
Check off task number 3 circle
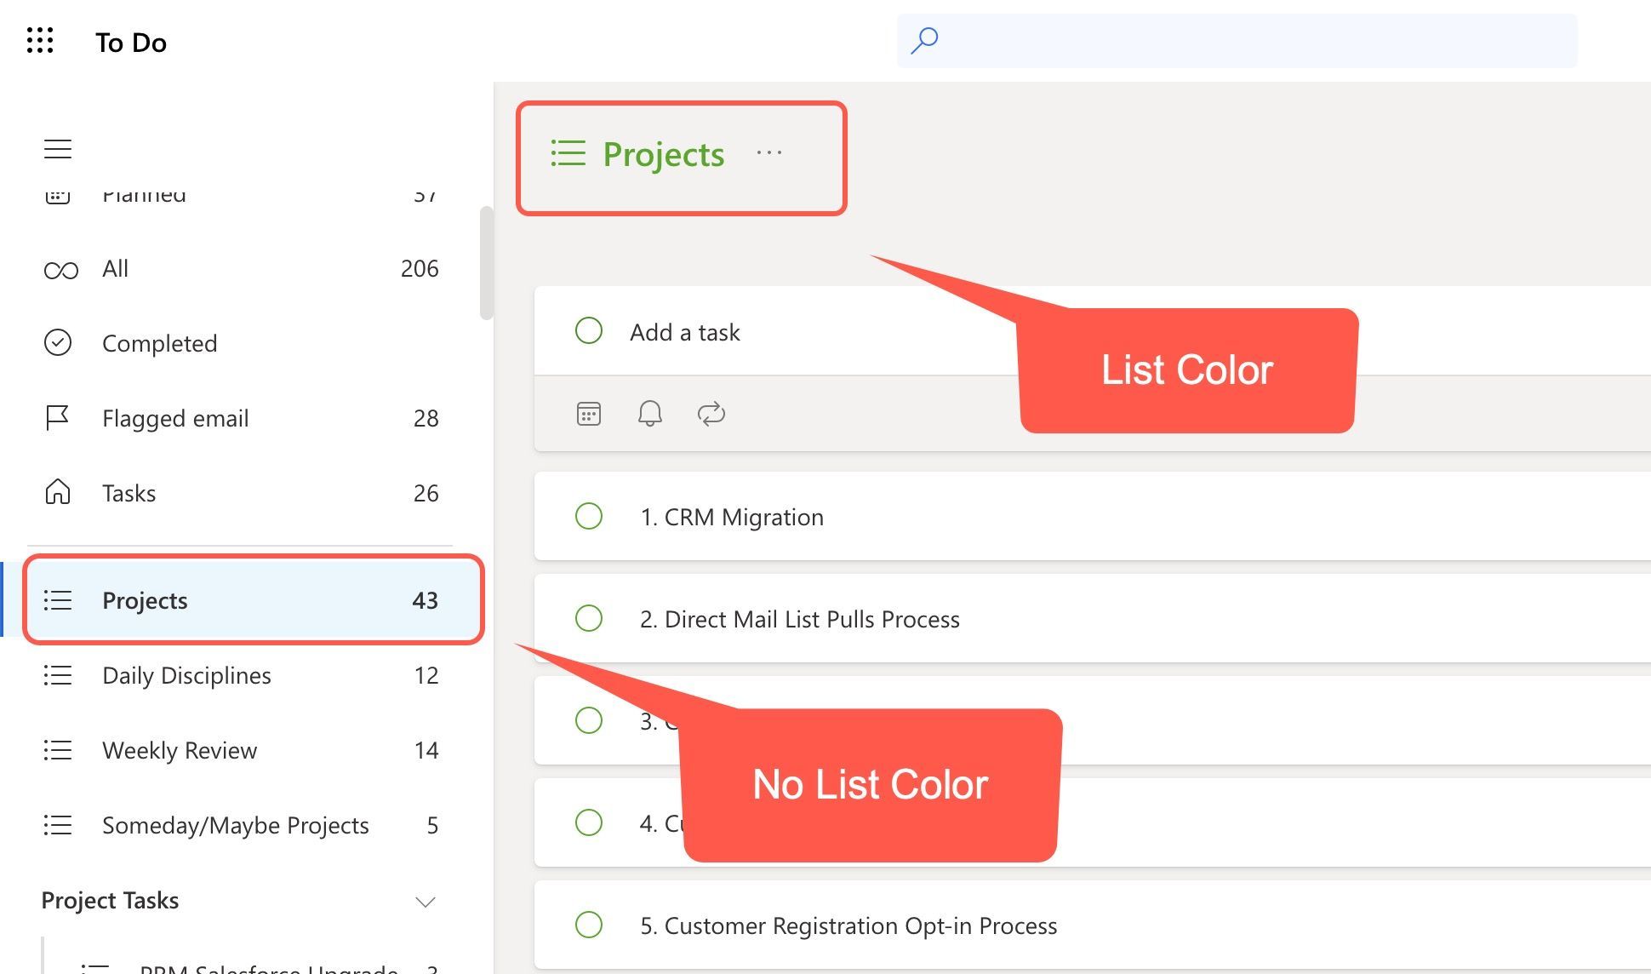click(x=589, y=720)
